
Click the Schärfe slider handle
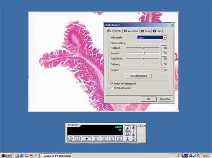(153, 70)
